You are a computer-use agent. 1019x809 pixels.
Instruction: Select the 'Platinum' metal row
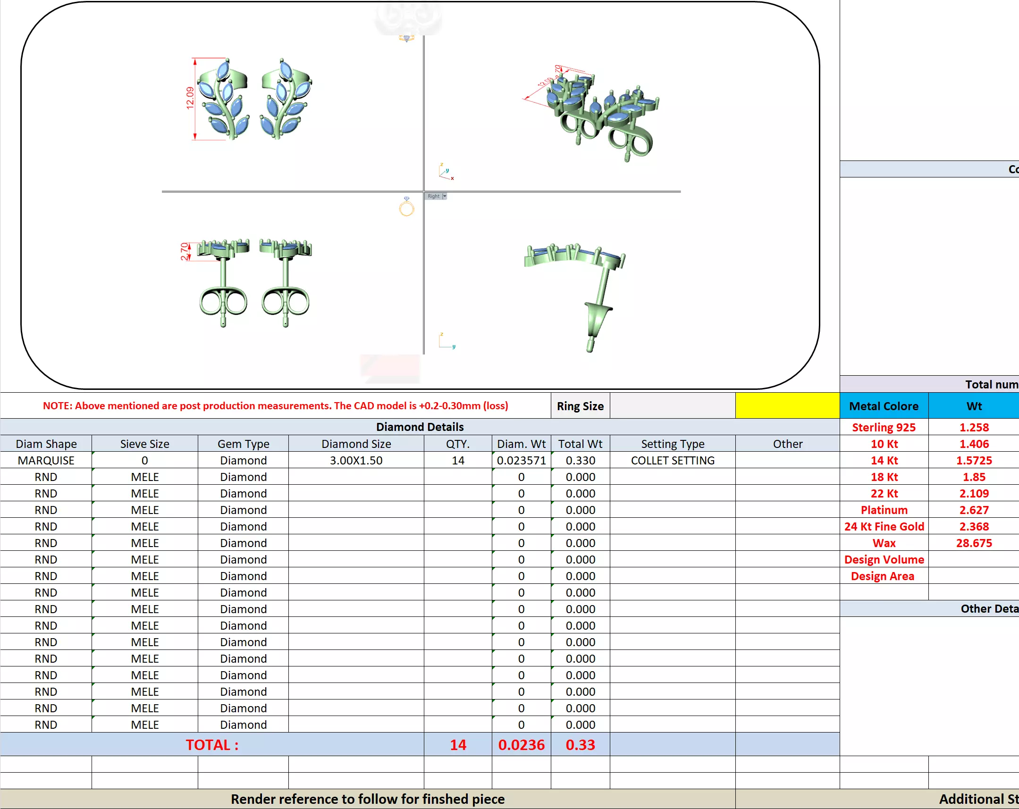884,510
